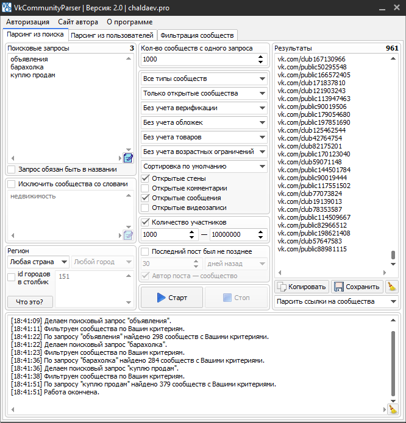This screenshot has height=423, width=406.
Task: Decrease minimum members count with down arrow
Action: coord(194,237)
